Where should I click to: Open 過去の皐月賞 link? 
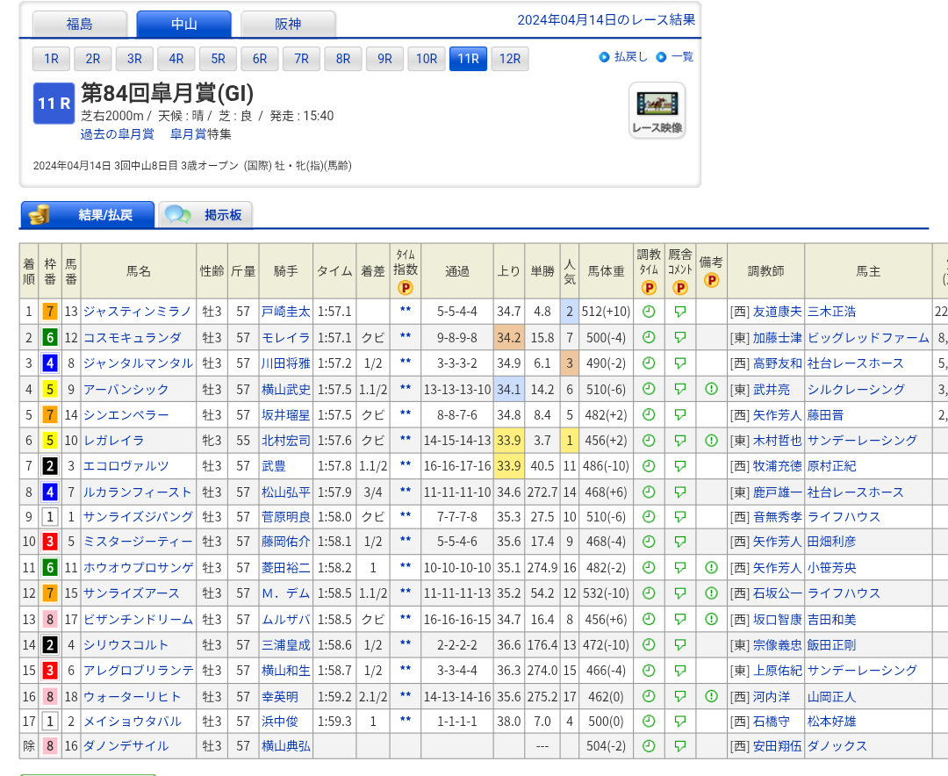pyautogui.click(x=117, y=134)
